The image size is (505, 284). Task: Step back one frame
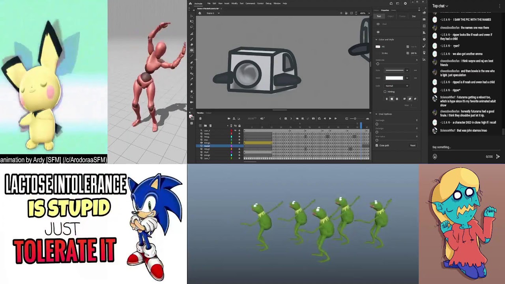pos(325,118)
